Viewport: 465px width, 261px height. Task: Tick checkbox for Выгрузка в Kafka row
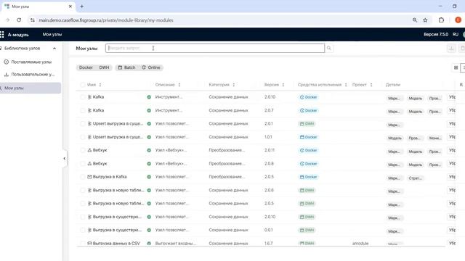point(83,177)
